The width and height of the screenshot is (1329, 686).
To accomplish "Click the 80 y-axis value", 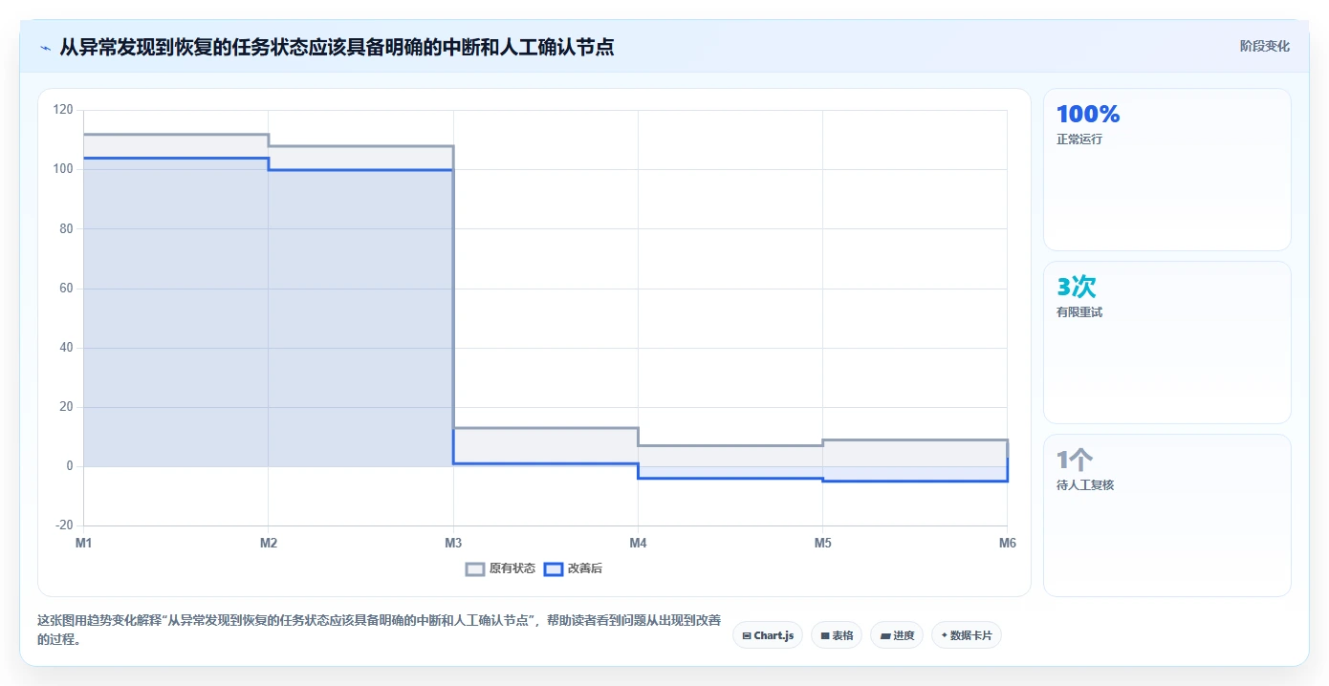I will [x=66, y=228].
